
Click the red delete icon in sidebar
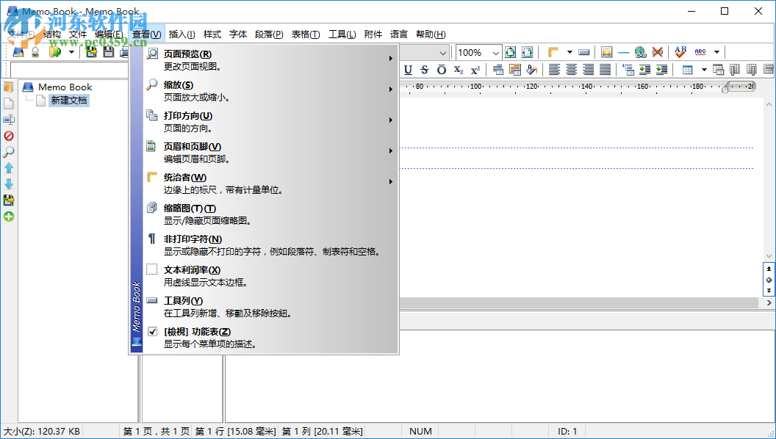[x=8, y=136]
